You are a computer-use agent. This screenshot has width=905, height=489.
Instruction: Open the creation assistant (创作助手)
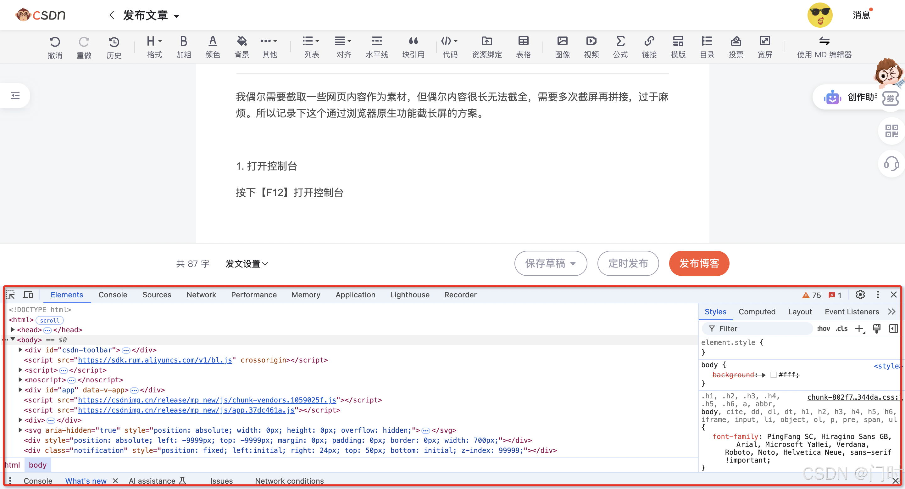coord(850,97)
